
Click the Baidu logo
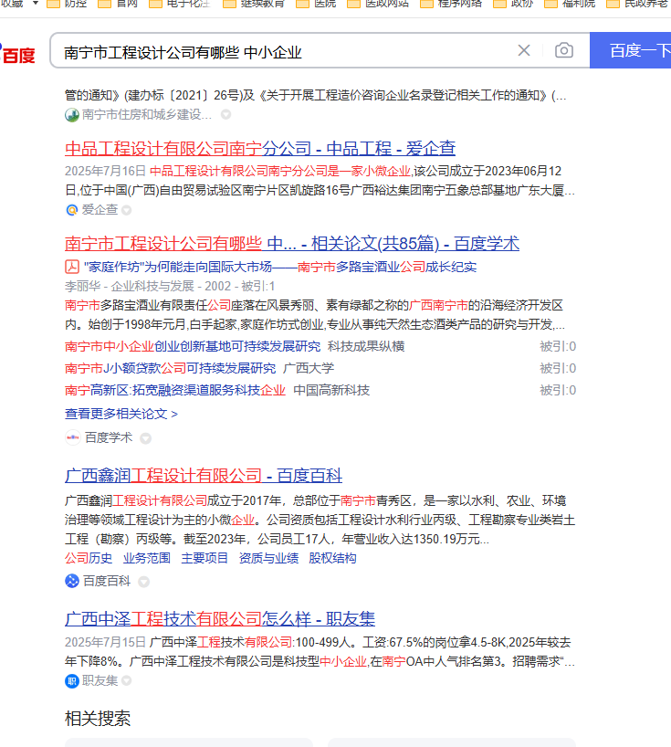(18, 55)
